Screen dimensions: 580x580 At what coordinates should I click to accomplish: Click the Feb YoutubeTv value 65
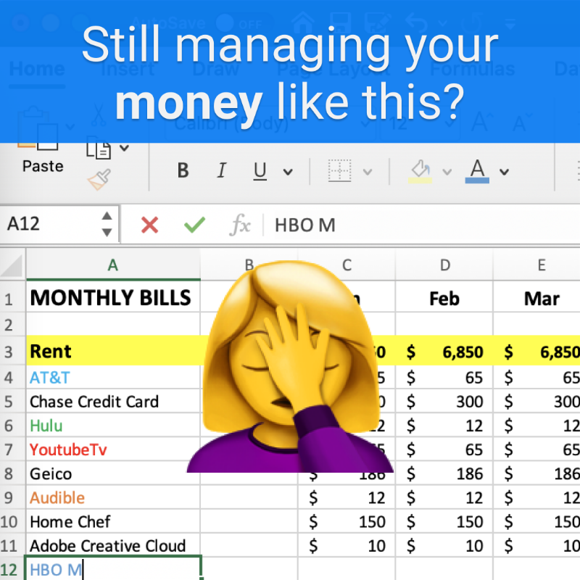point(444,449)
